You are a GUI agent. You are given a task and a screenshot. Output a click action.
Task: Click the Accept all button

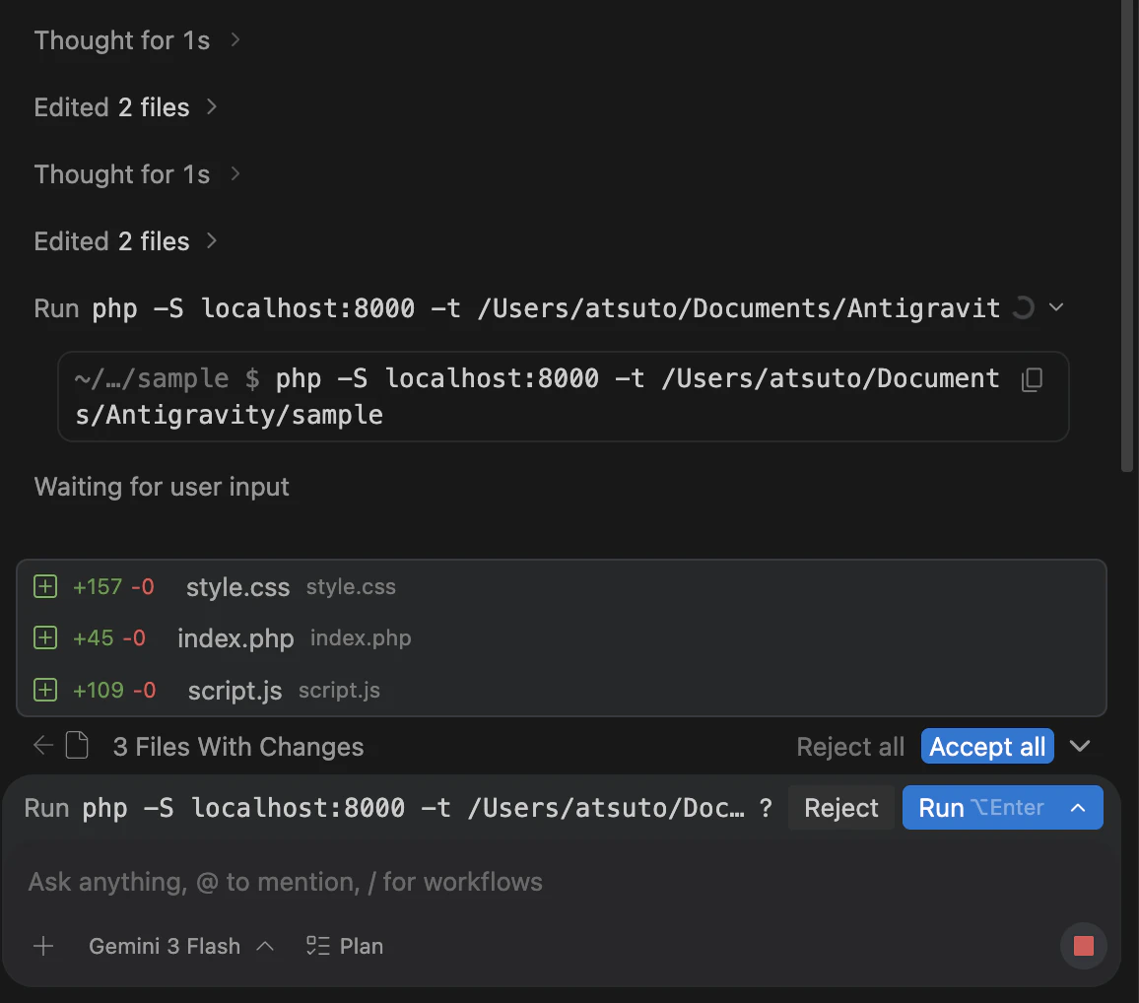click(x=987, y=746)
